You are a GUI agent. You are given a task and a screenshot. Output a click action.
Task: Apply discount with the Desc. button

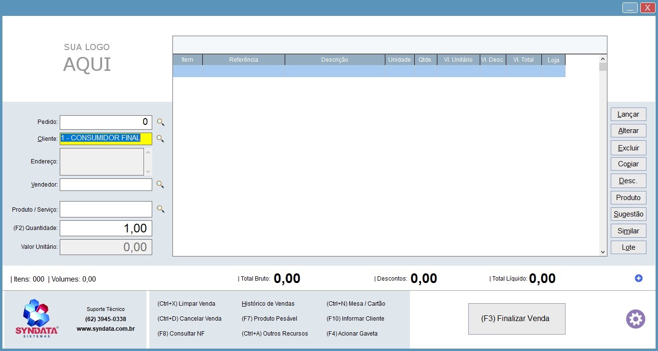point(628,181)
